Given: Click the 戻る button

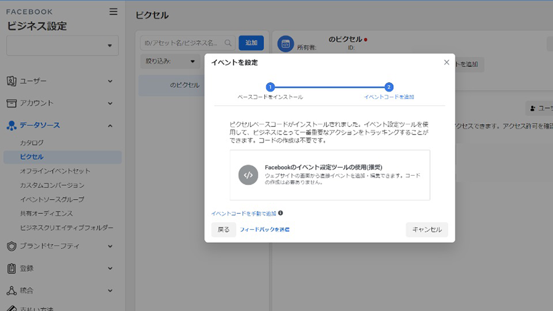Looking at the screenshot, I should [224, 229].
